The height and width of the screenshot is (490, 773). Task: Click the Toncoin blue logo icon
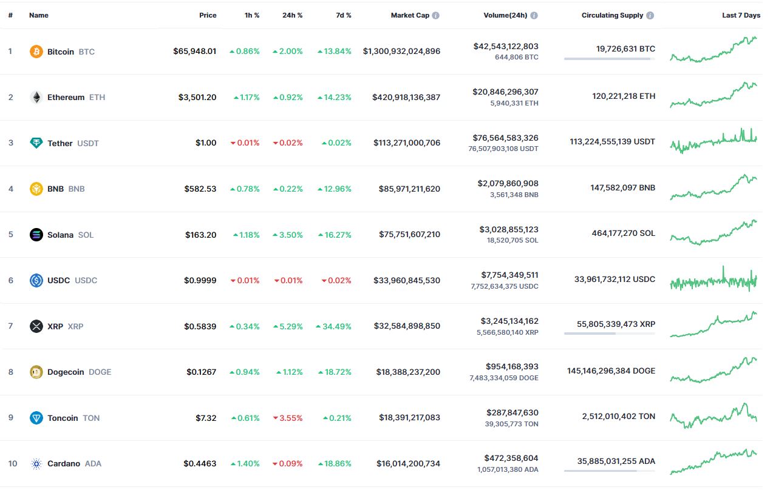pyautogui.click(x=36, y=418)
